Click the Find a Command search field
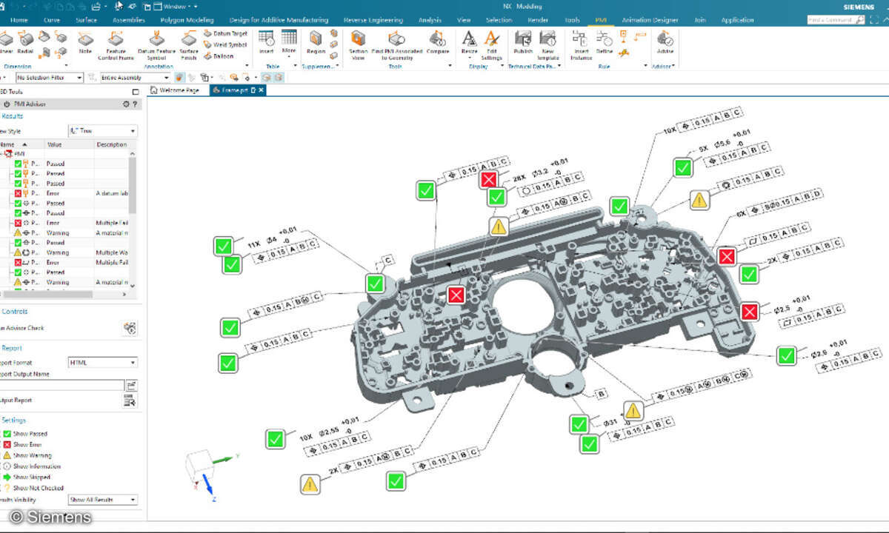The width and height of the screenshot is (889, 533). tap(836, 20)
